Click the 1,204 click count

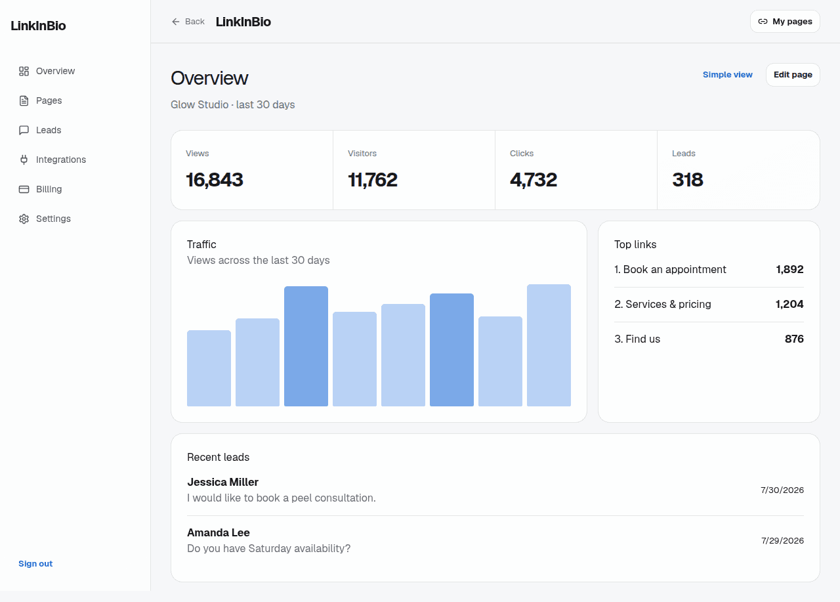click(x=789, y=305)
